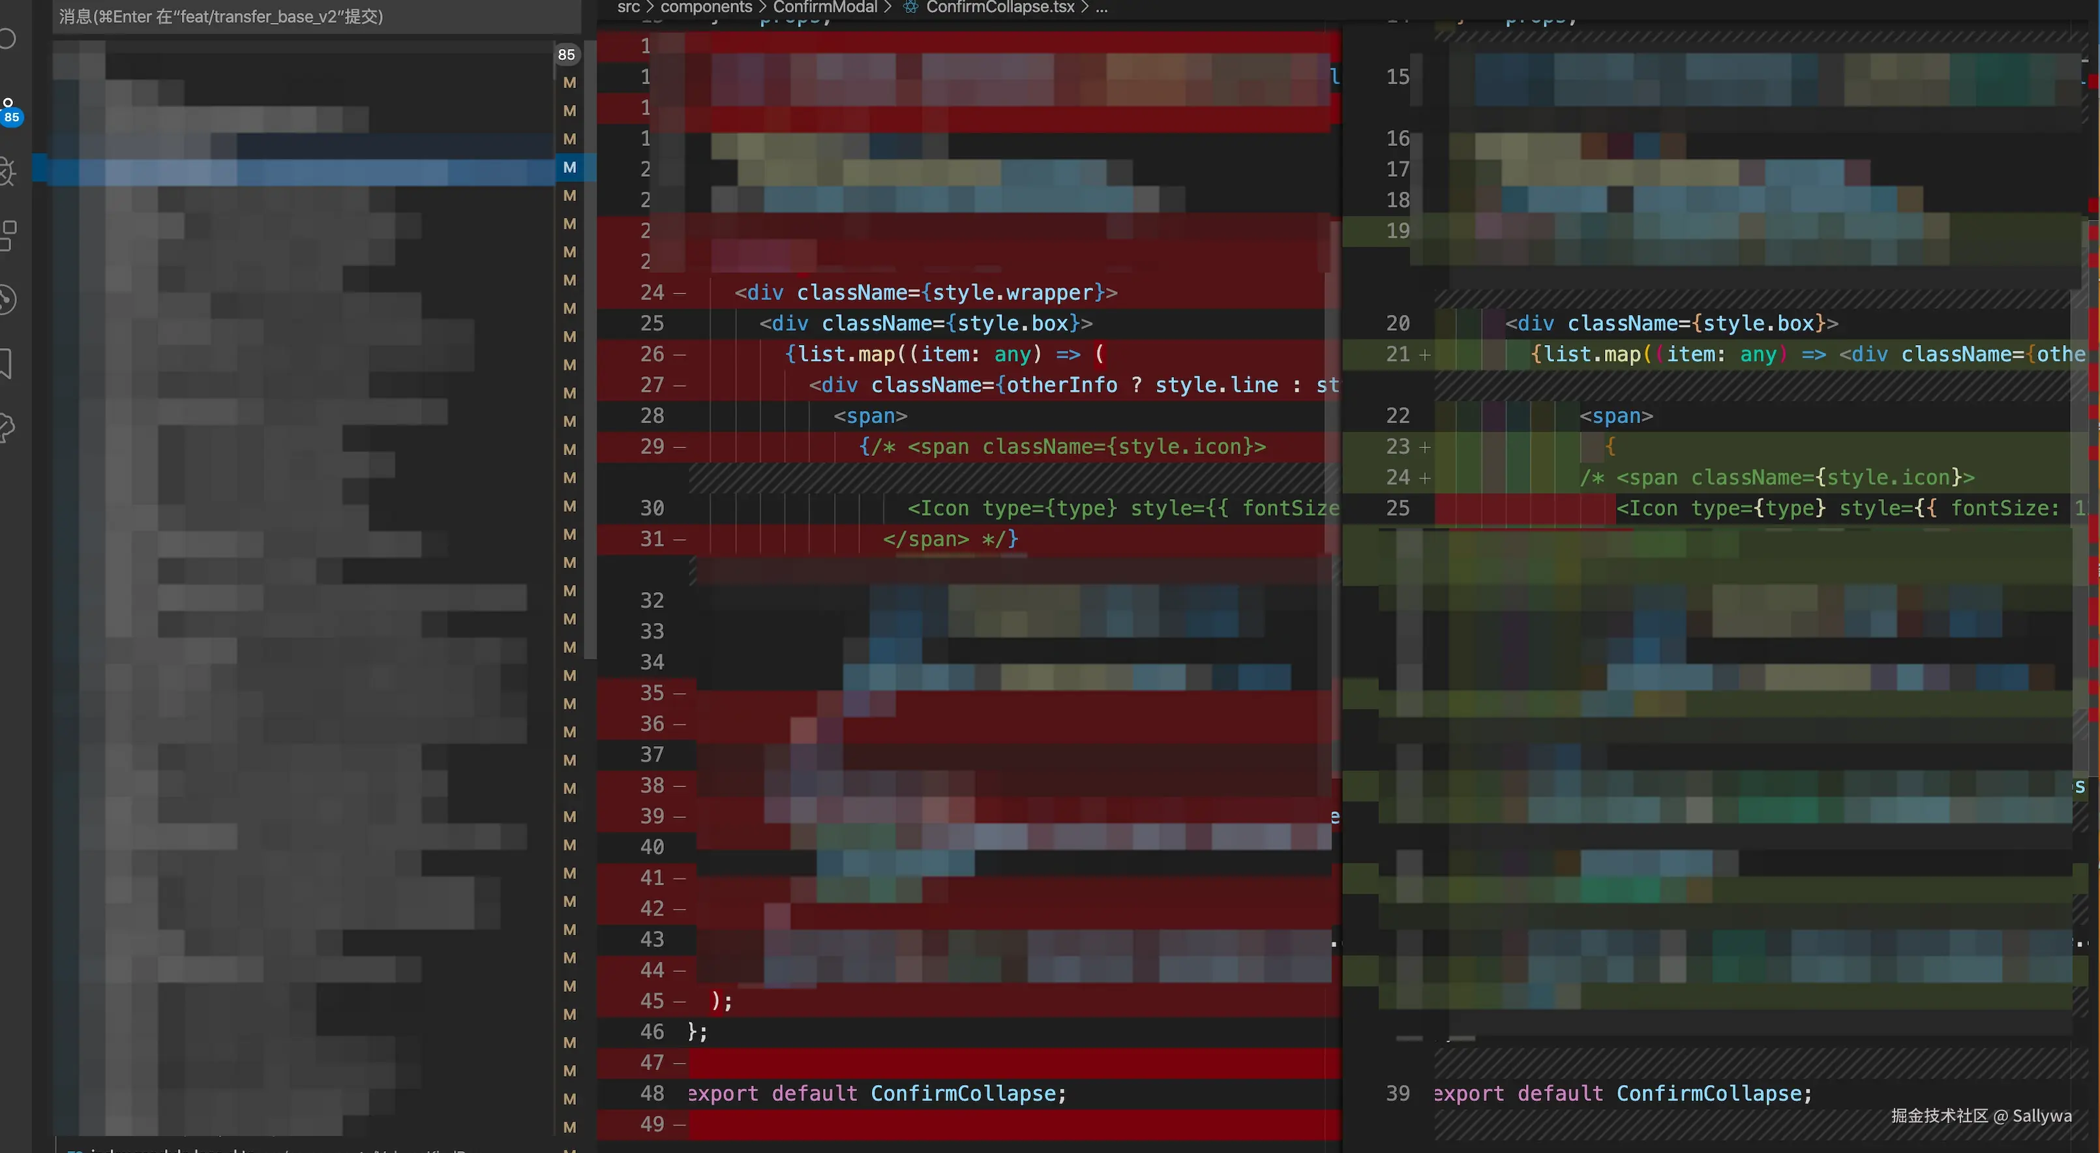Screen dimensions: 2100x1153
Task: Open Search from the activity bar
Action: (7, 38)
